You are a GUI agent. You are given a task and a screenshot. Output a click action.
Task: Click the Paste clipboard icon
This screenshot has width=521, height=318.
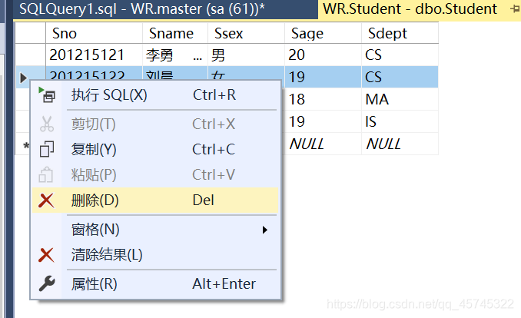[x=46, y=175]
